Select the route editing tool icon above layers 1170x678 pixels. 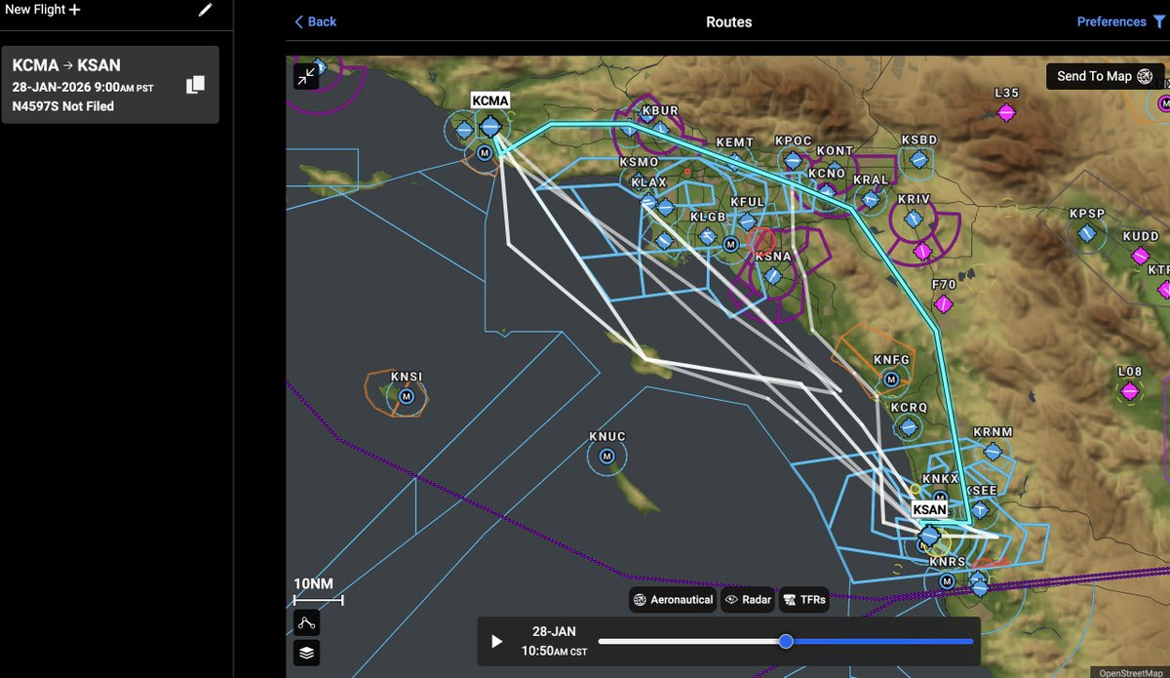point(307,620)
